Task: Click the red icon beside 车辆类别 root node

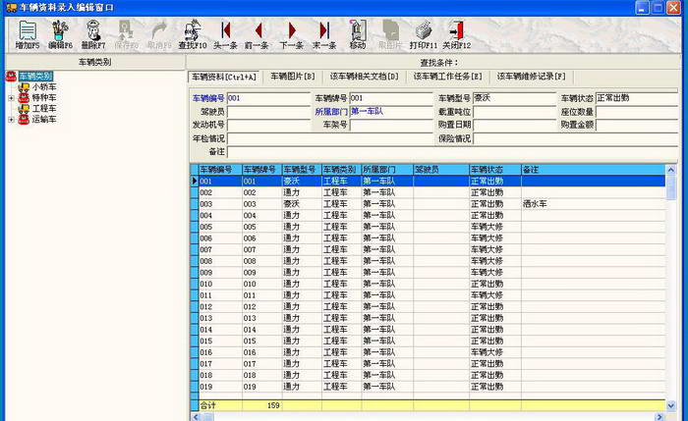Action: coord(12,77)
